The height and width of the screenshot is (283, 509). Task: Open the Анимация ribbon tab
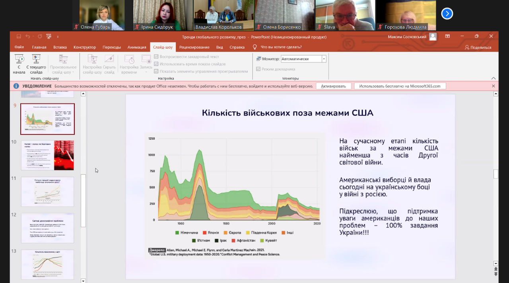pyautogui.click(x=137, y=47)
